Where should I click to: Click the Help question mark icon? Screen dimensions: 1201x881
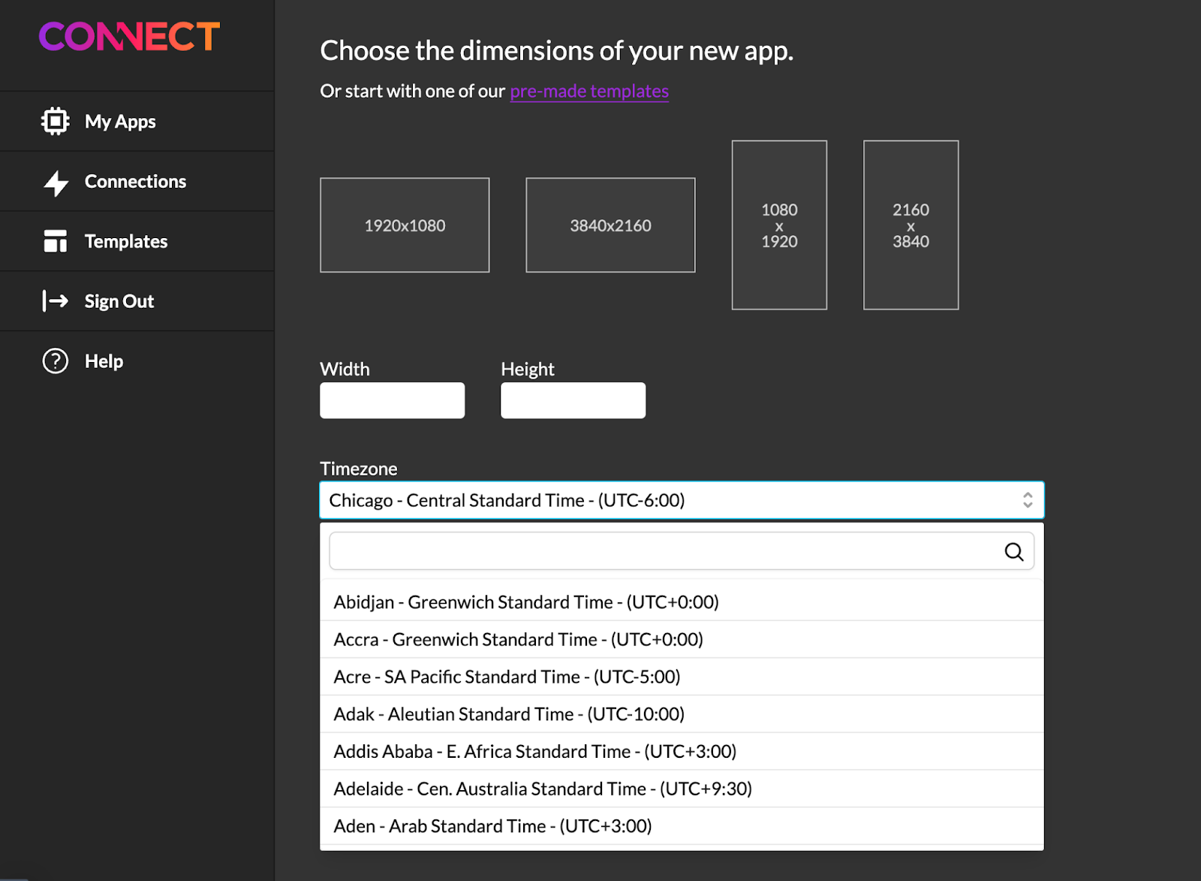55,361
